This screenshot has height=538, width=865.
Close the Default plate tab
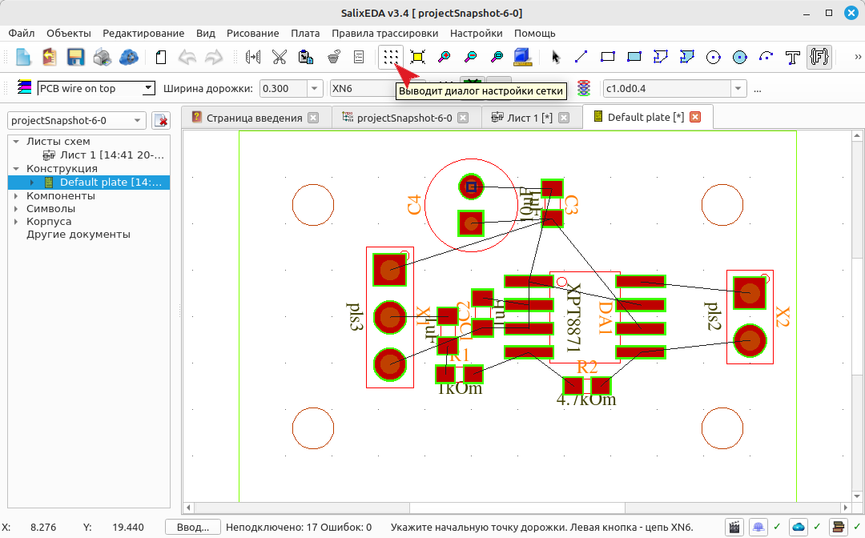695,117
